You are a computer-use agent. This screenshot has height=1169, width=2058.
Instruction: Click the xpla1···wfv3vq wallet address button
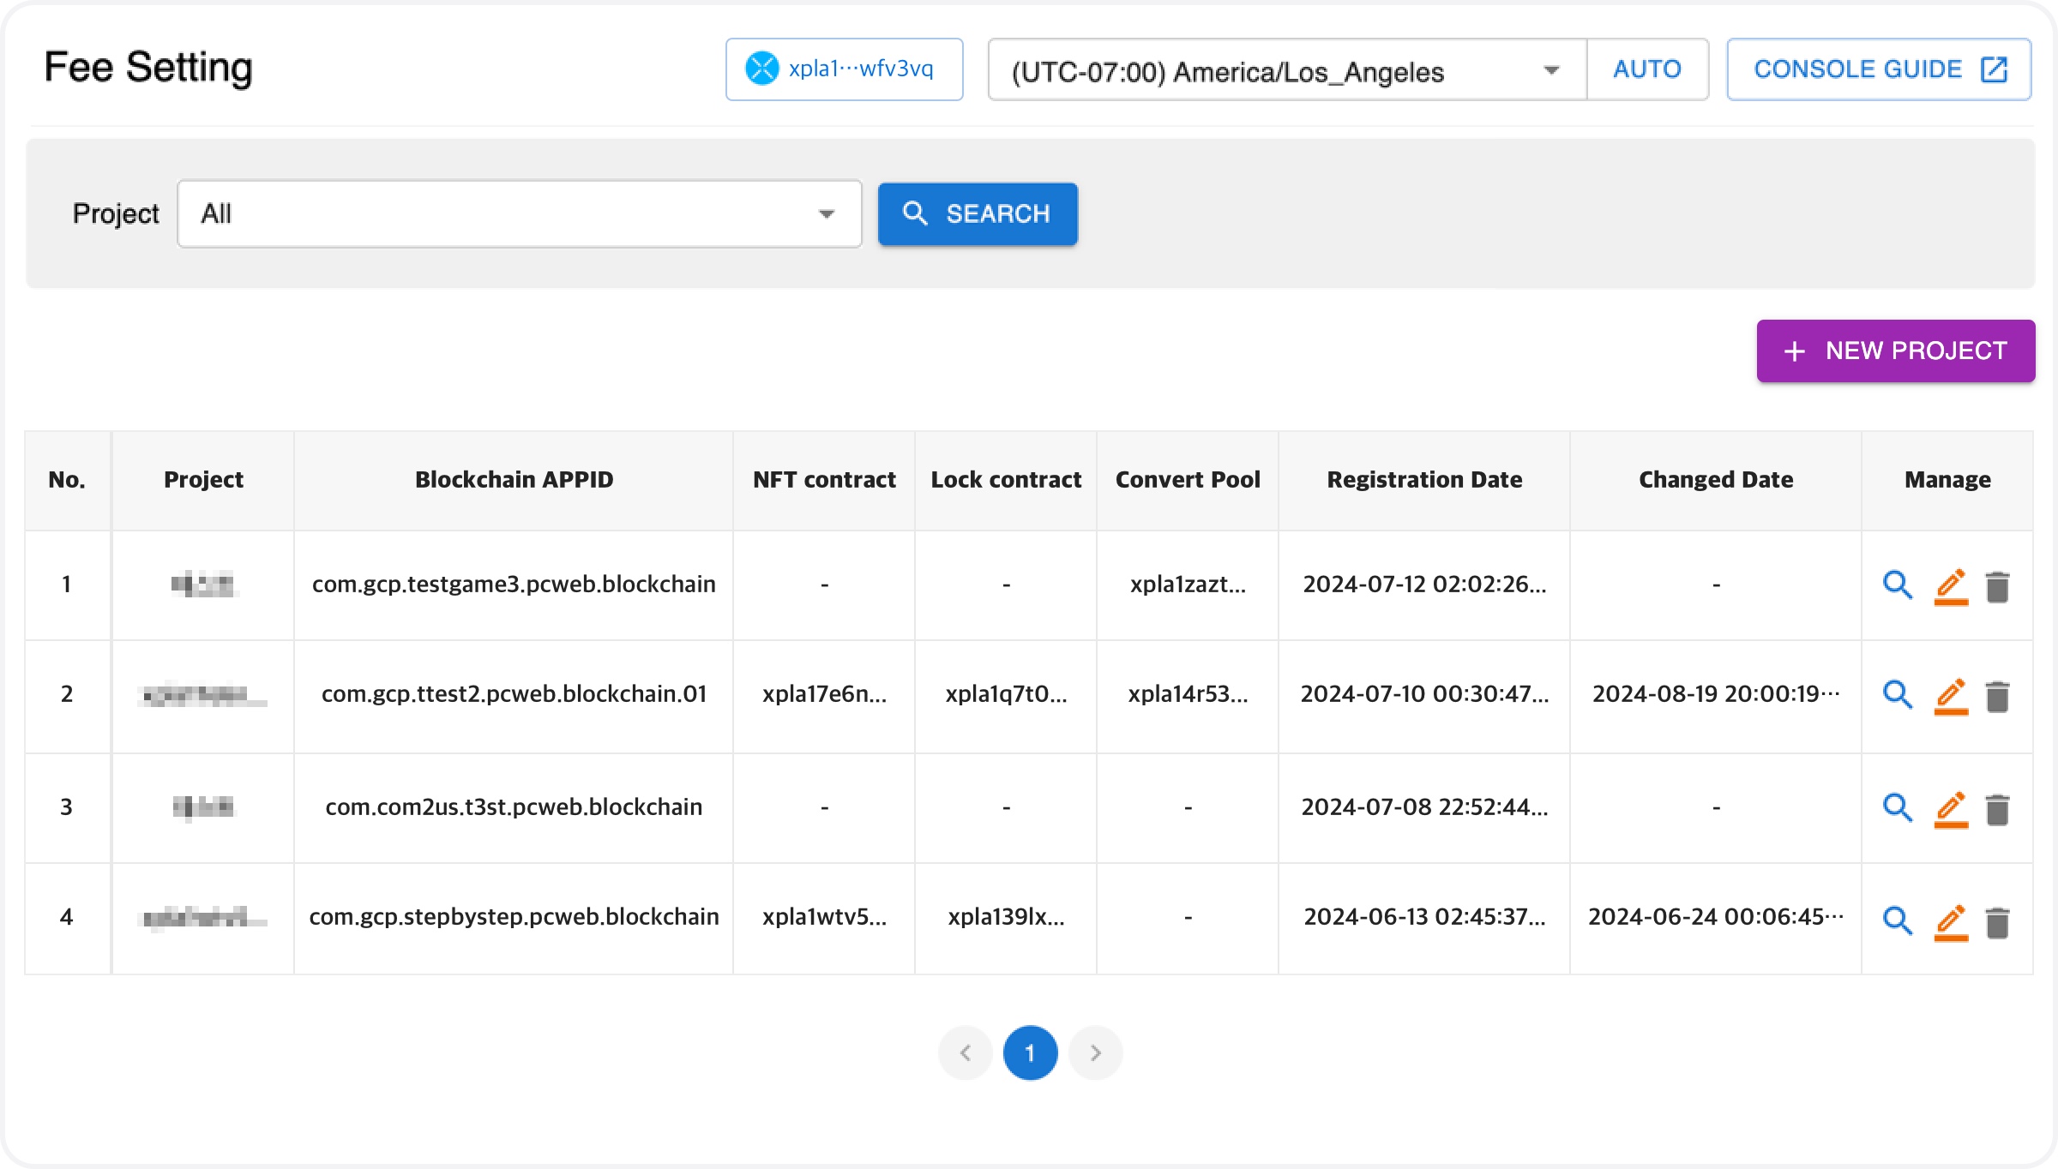point(844,70)
